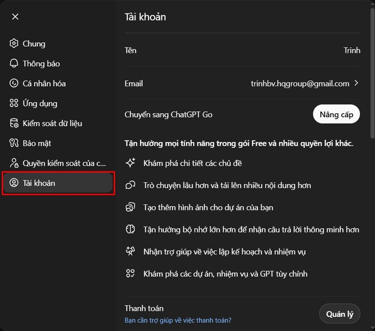Click the vertical scrollbar thumb on the right
The image size is (375, 331).
(372, 73)
